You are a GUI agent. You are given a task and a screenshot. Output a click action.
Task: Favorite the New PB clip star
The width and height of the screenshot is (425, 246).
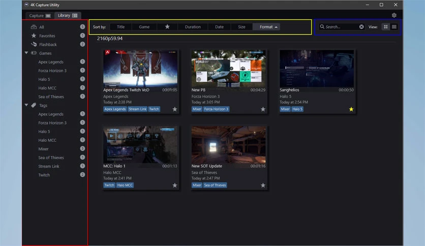(x=263, y=109)
